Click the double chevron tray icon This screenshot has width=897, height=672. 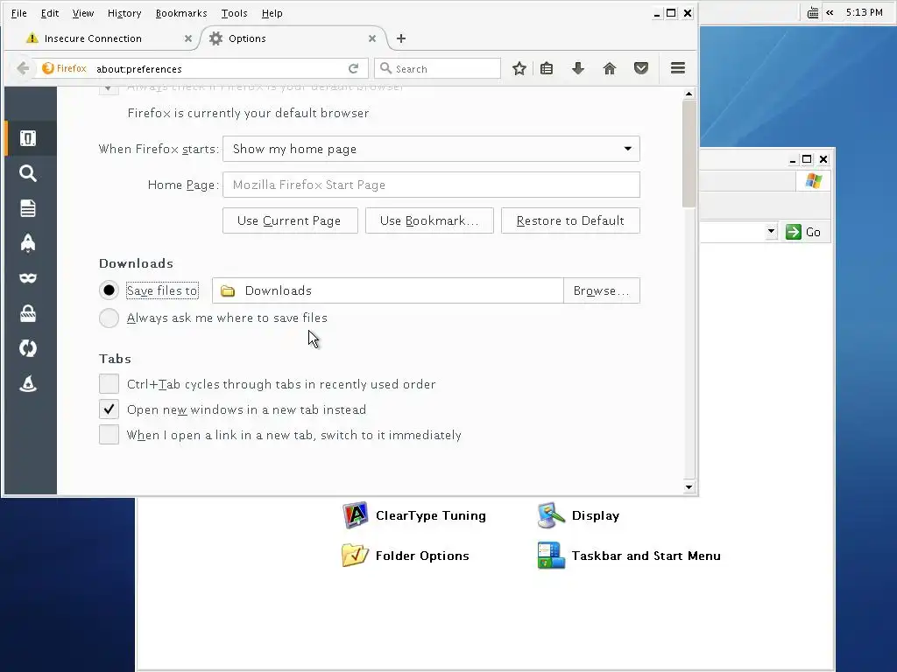pos(830,12)
